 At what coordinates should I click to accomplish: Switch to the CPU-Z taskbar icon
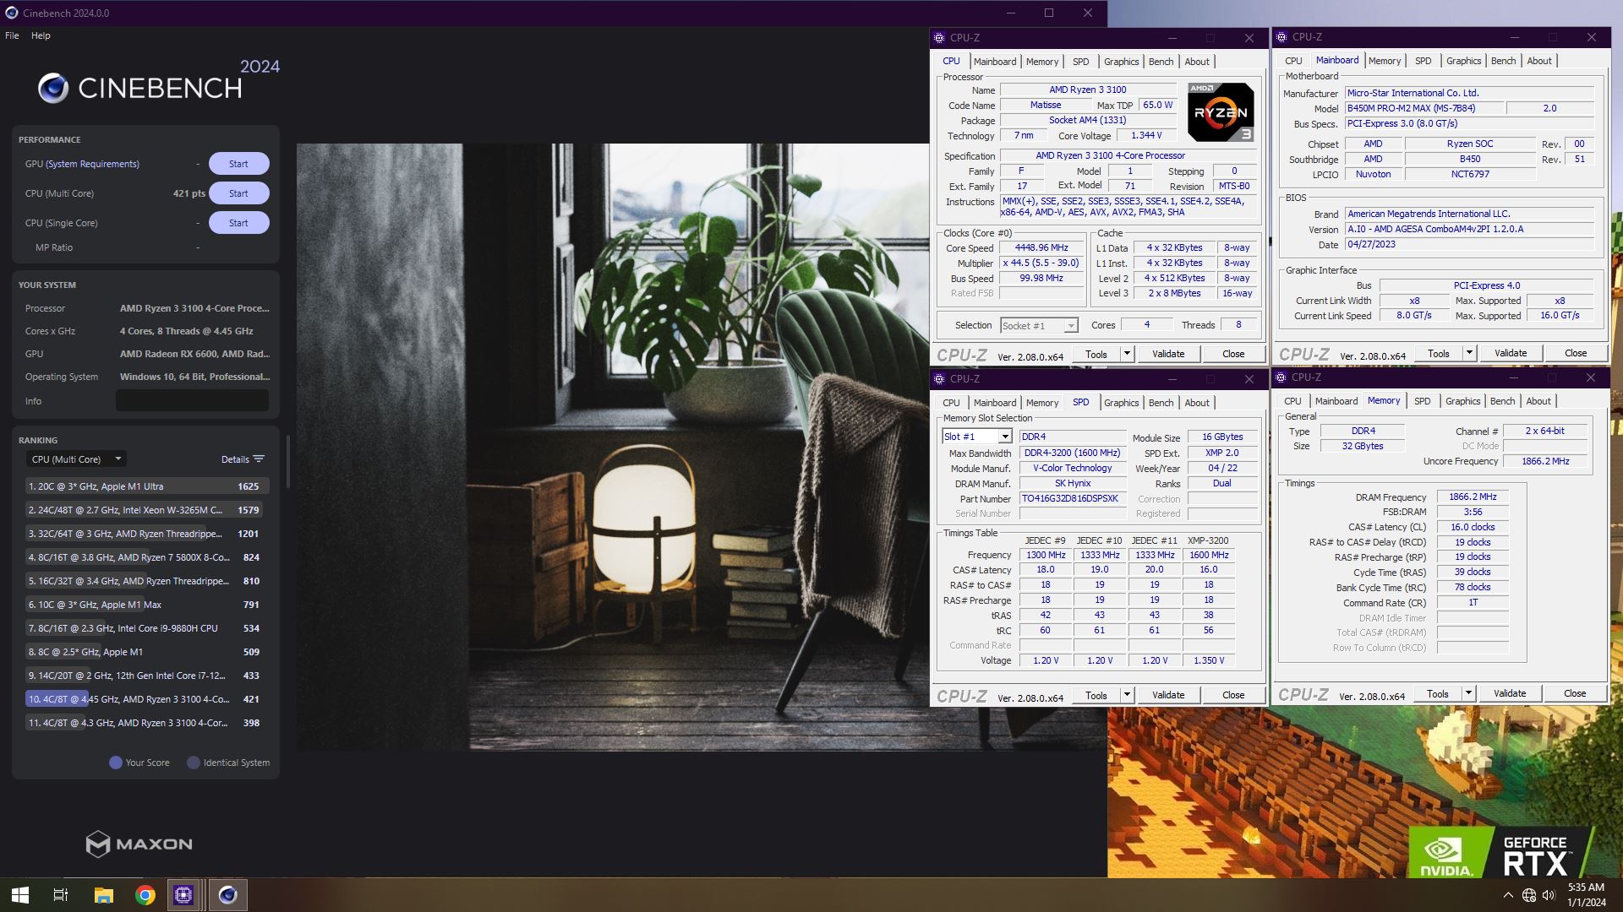click(x=183, y=894)
